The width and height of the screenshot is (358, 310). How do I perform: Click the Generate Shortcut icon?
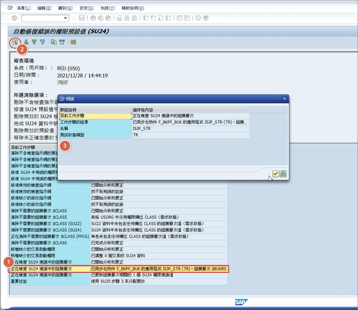tap(187, 18)
